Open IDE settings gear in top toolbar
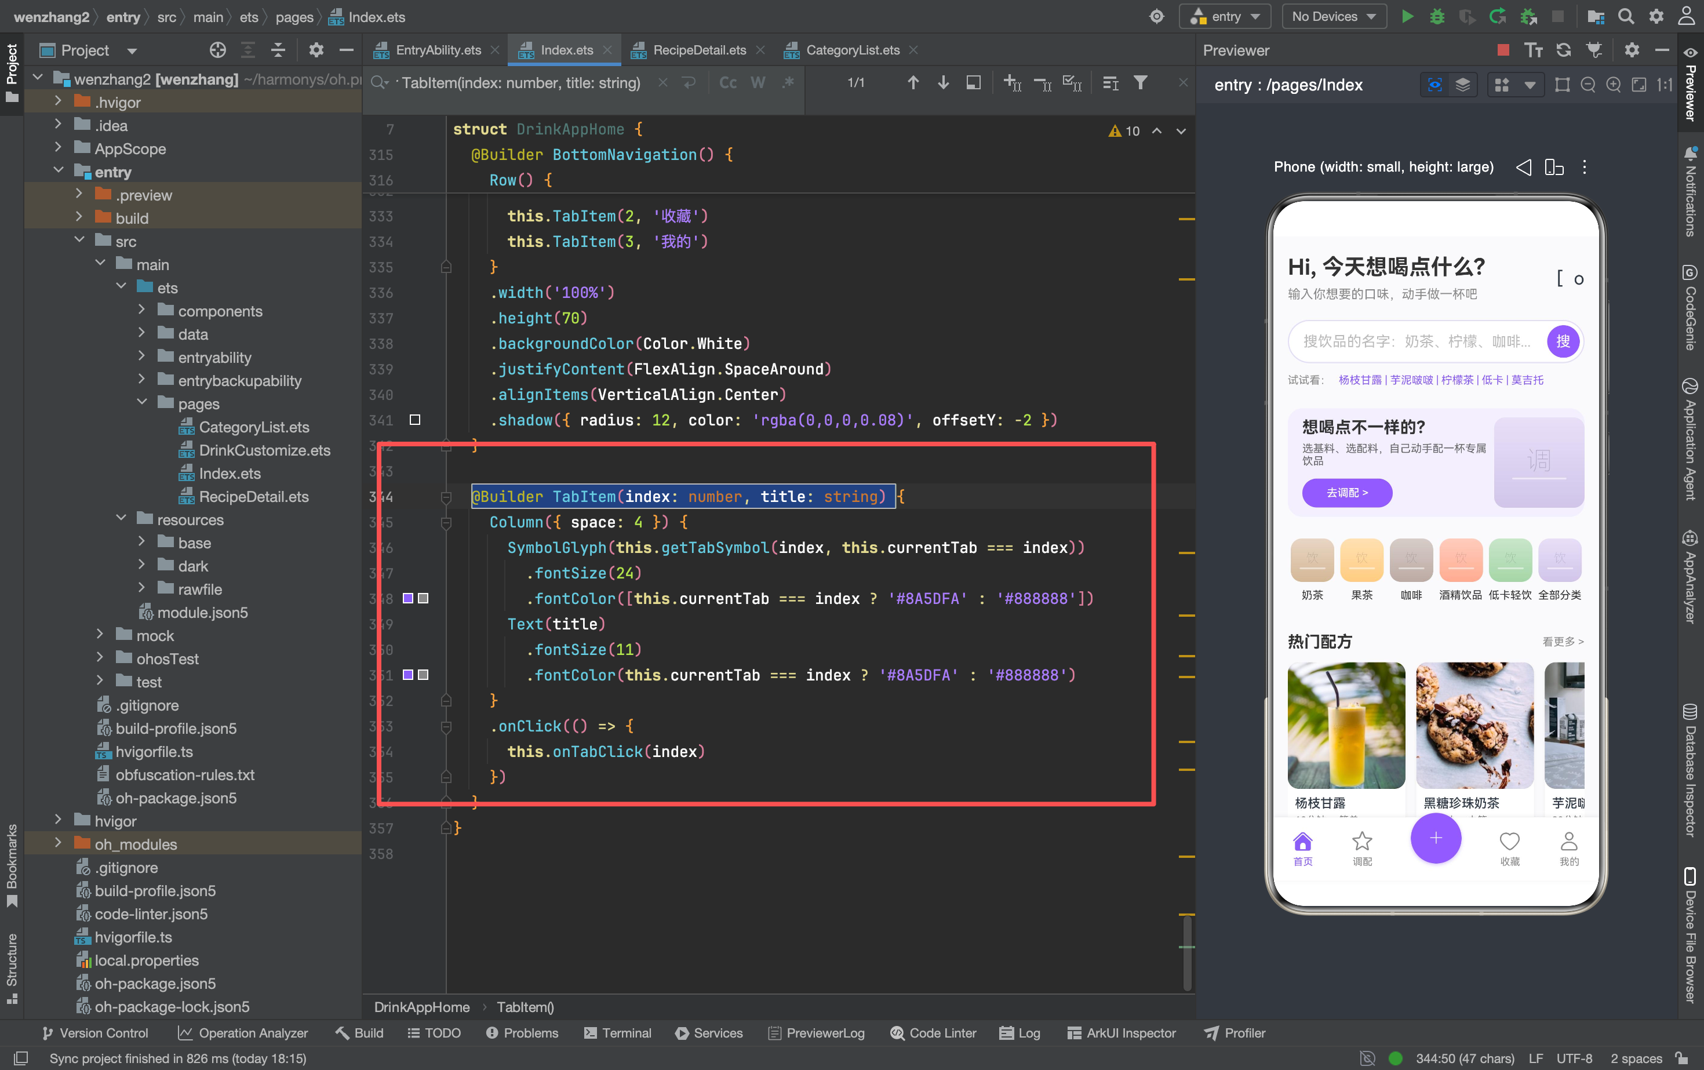This screenshot has width=1704, height=1070. (1656, 16)
